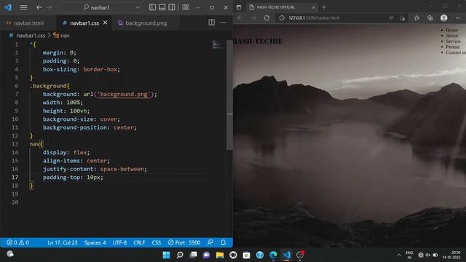Click the Partner link on the webpage
This screenshot has width=466, height=262.
[453, 47]
